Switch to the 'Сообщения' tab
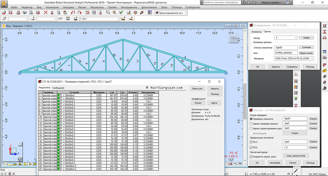This screenshot has width=328, height=176. pyautogui.click(x=58, y=88)
